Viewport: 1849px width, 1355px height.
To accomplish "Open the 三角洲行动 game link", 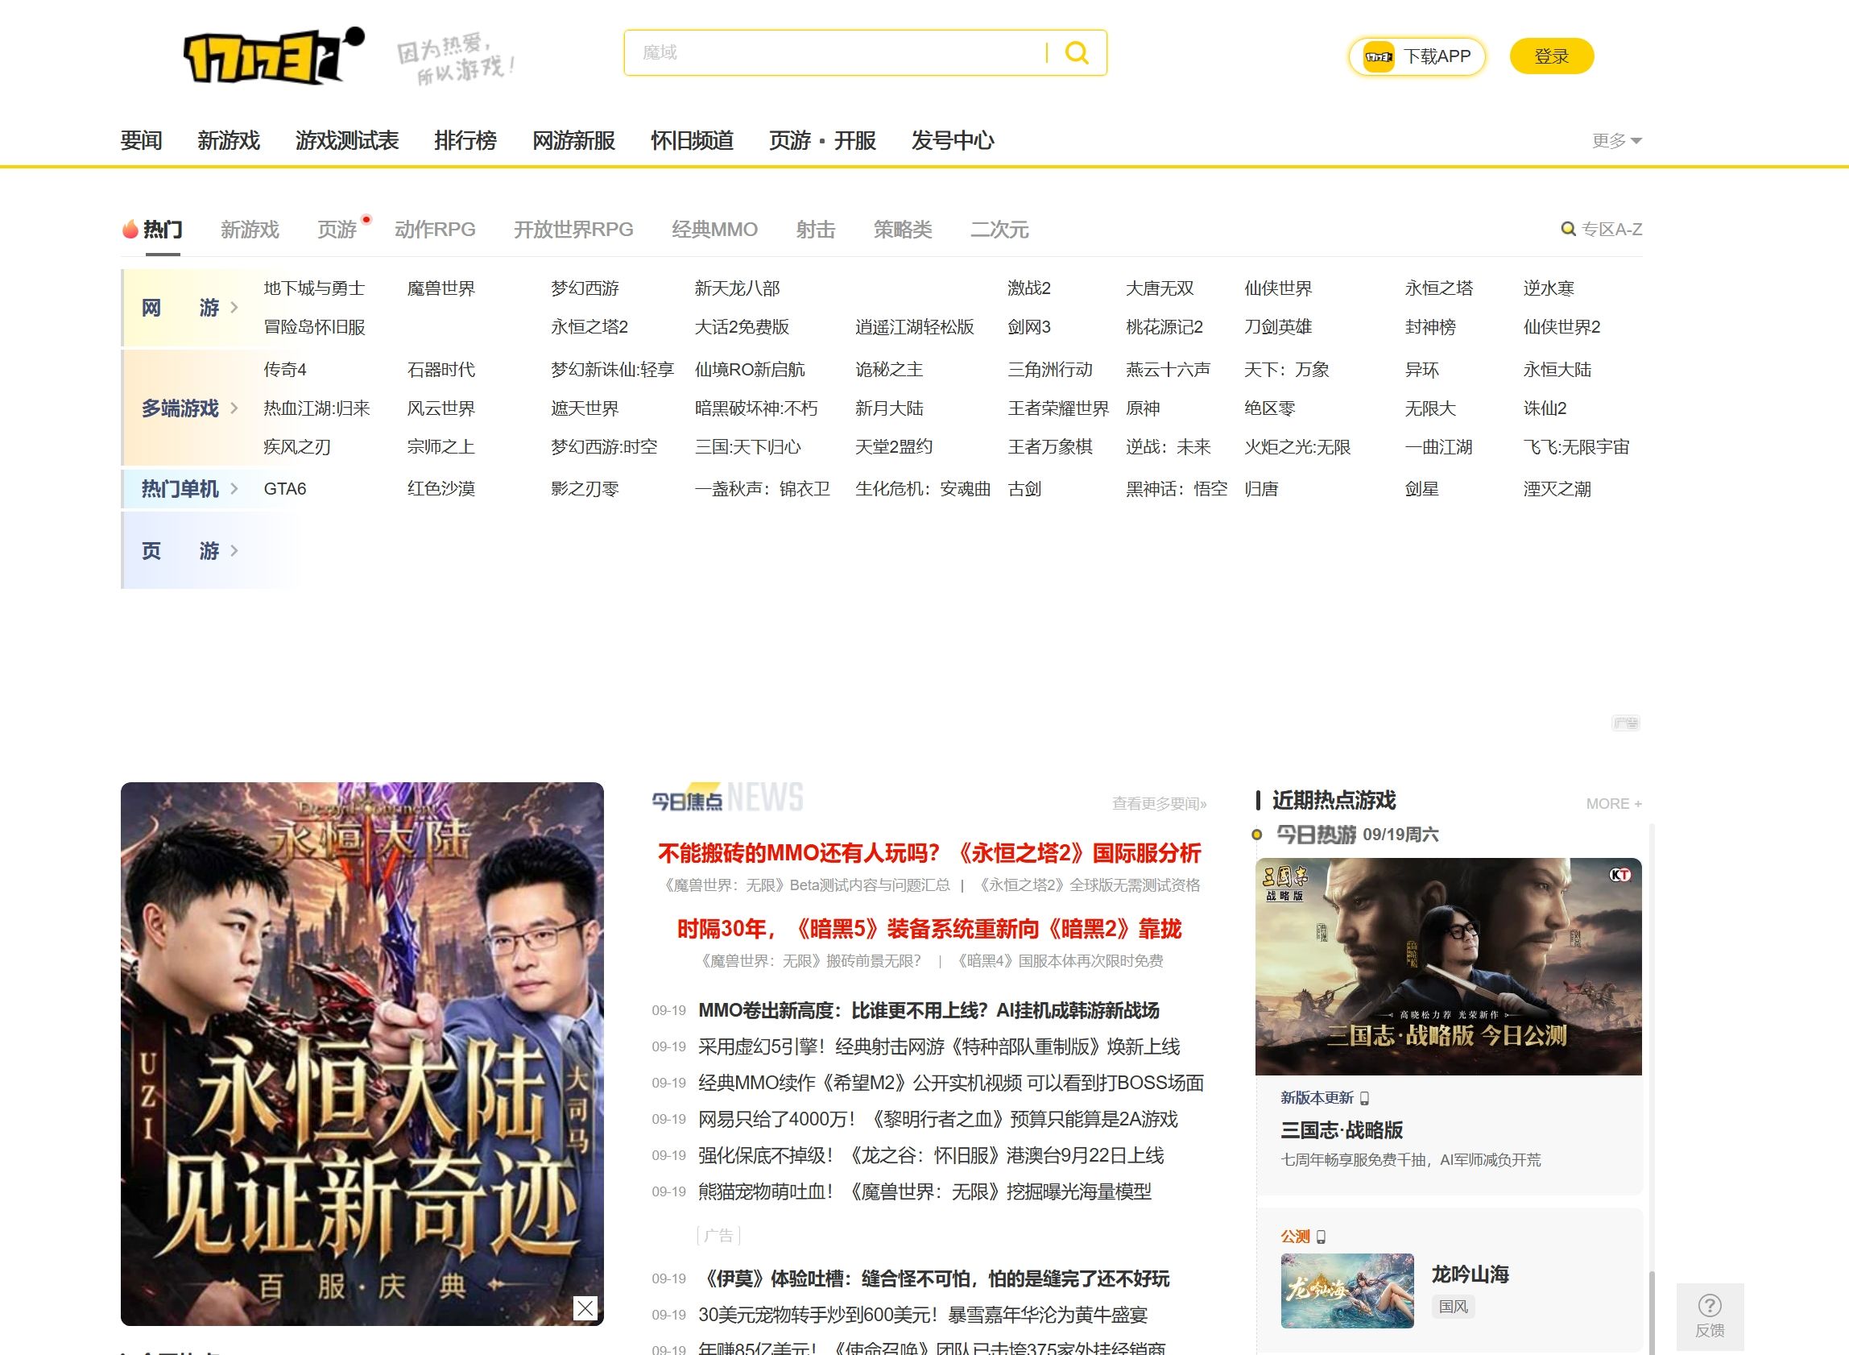I will click(x=1049, y=370).
